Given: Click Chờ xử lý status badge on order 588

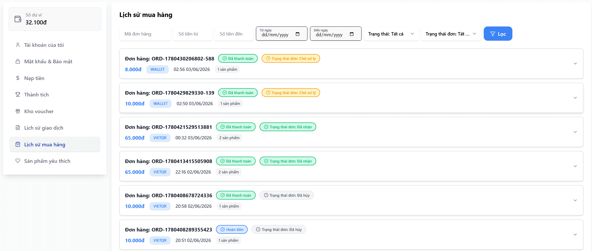Looking at the screenshot, I should (x=291, y=58).
